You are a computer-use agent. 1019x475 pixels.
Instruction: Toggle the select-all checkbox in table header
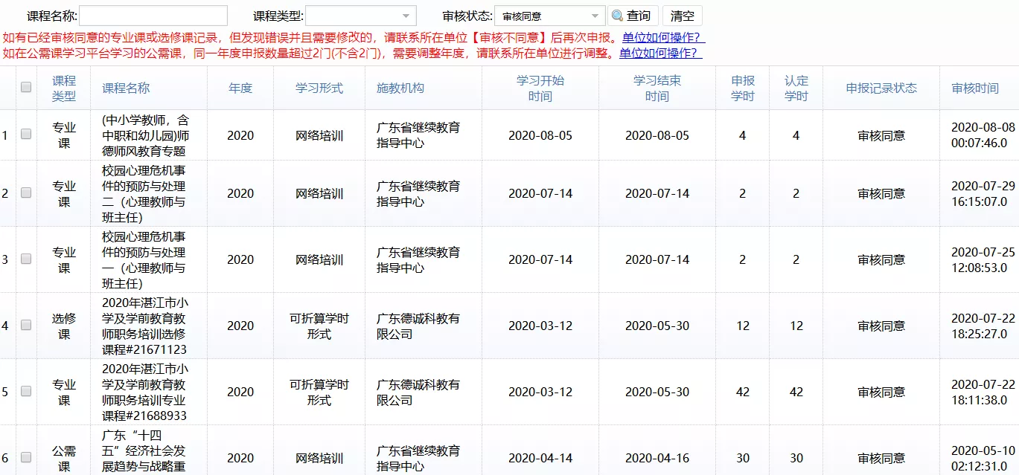click(x=26, y=87)
